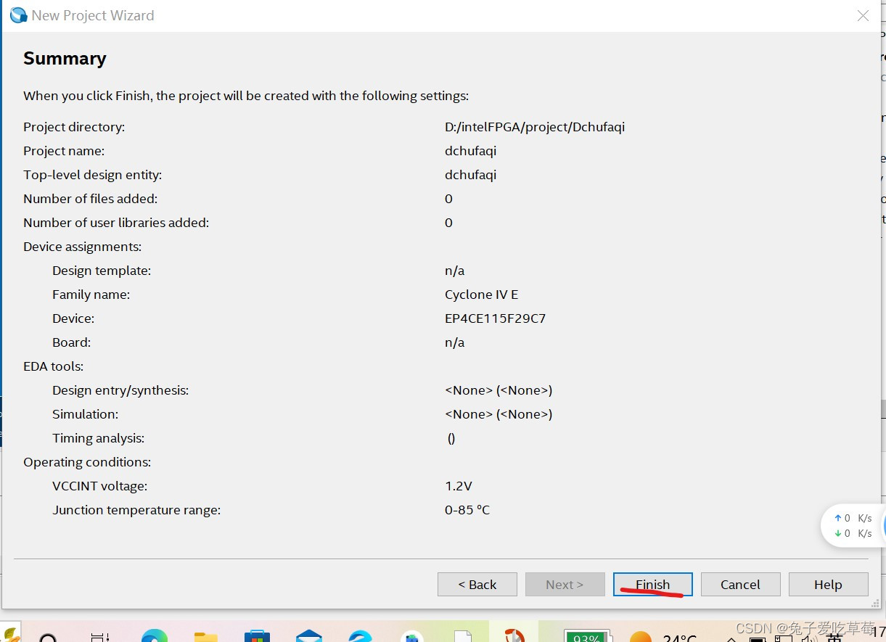
Task: Click the Design entry/synthesis: label
Action: coord(120,390)
